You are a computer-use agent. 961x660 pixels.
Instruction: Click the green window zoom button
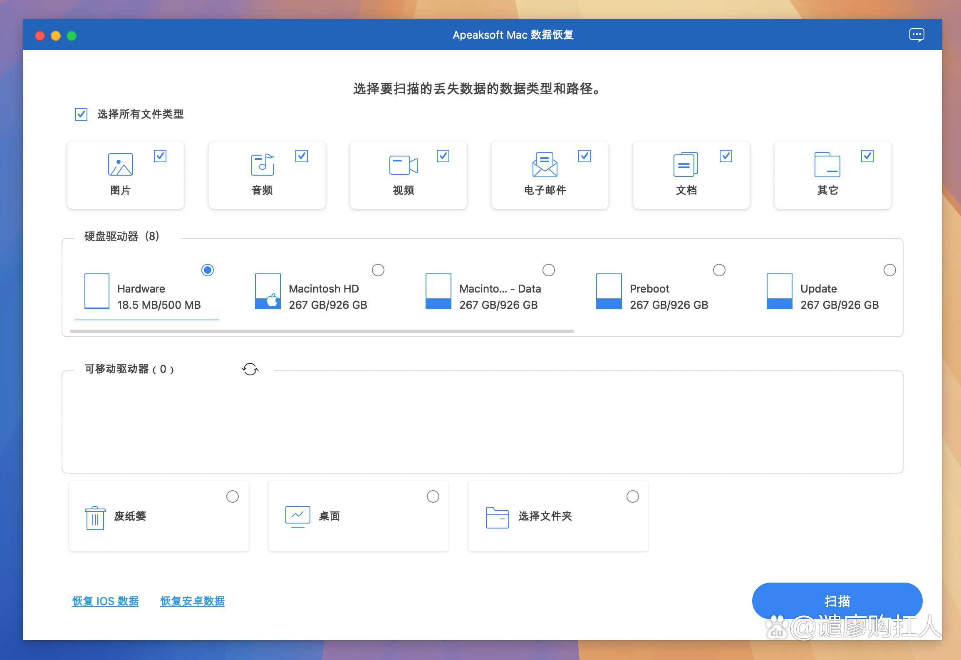[72, 36]
